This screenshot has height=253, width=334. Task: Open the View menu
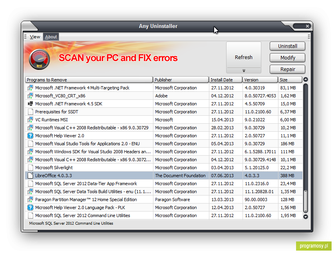[35, 37]
